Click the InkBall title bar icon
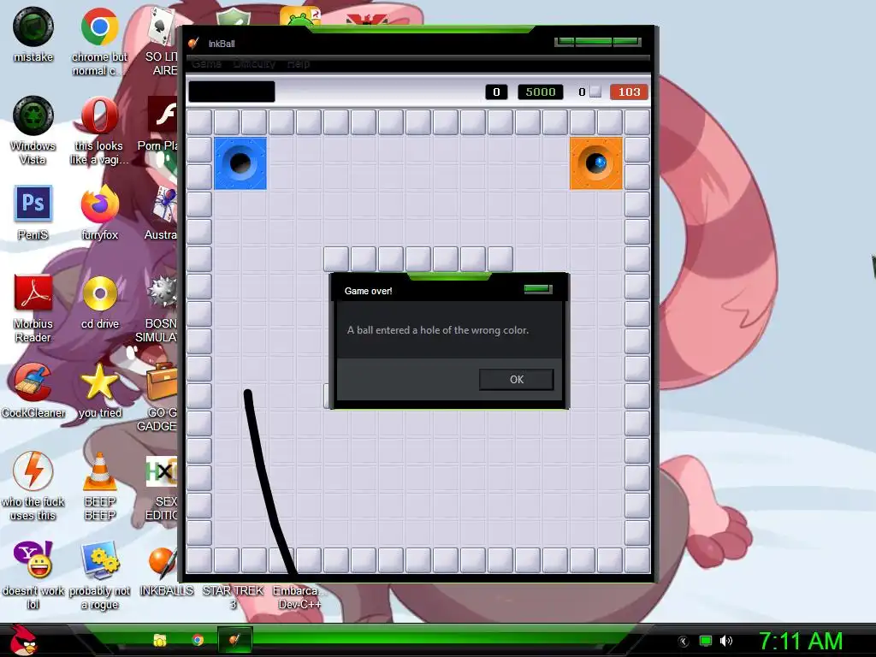This screenshot has width=876, height=657. tap(193, 44)
